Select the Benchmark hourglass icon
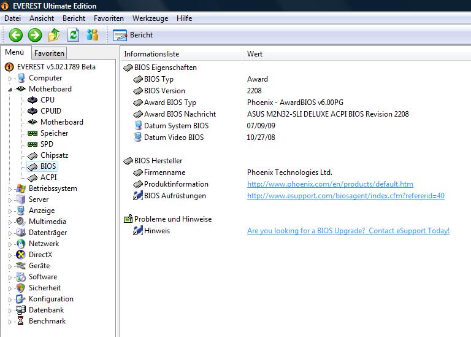471x337 pixels. pos(20,321)
